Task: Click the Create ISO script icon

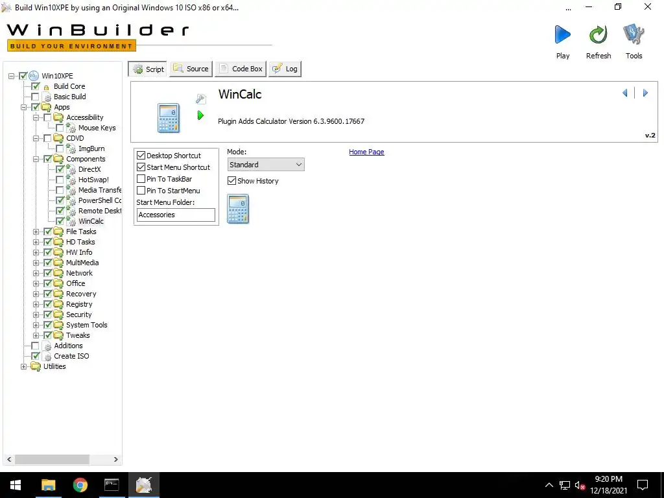Action: [47, 357]
